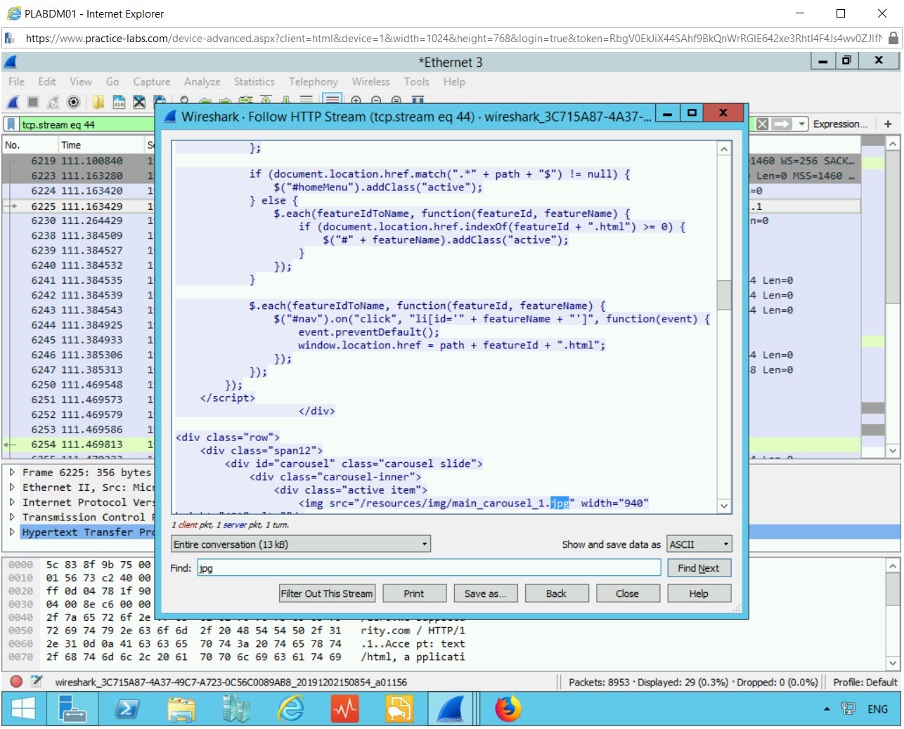Open the Entire conversation dropdown
Image resolution: width=904 pixels, height=729 pixels.
click(301, 544)
